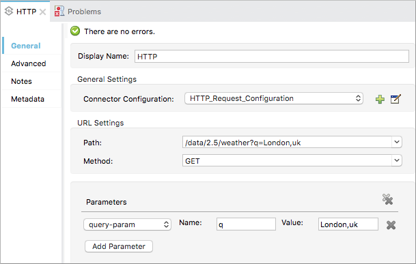Close the HTTP tab
This screenshot has width=416, height=264.
click(x=42, y=12)
